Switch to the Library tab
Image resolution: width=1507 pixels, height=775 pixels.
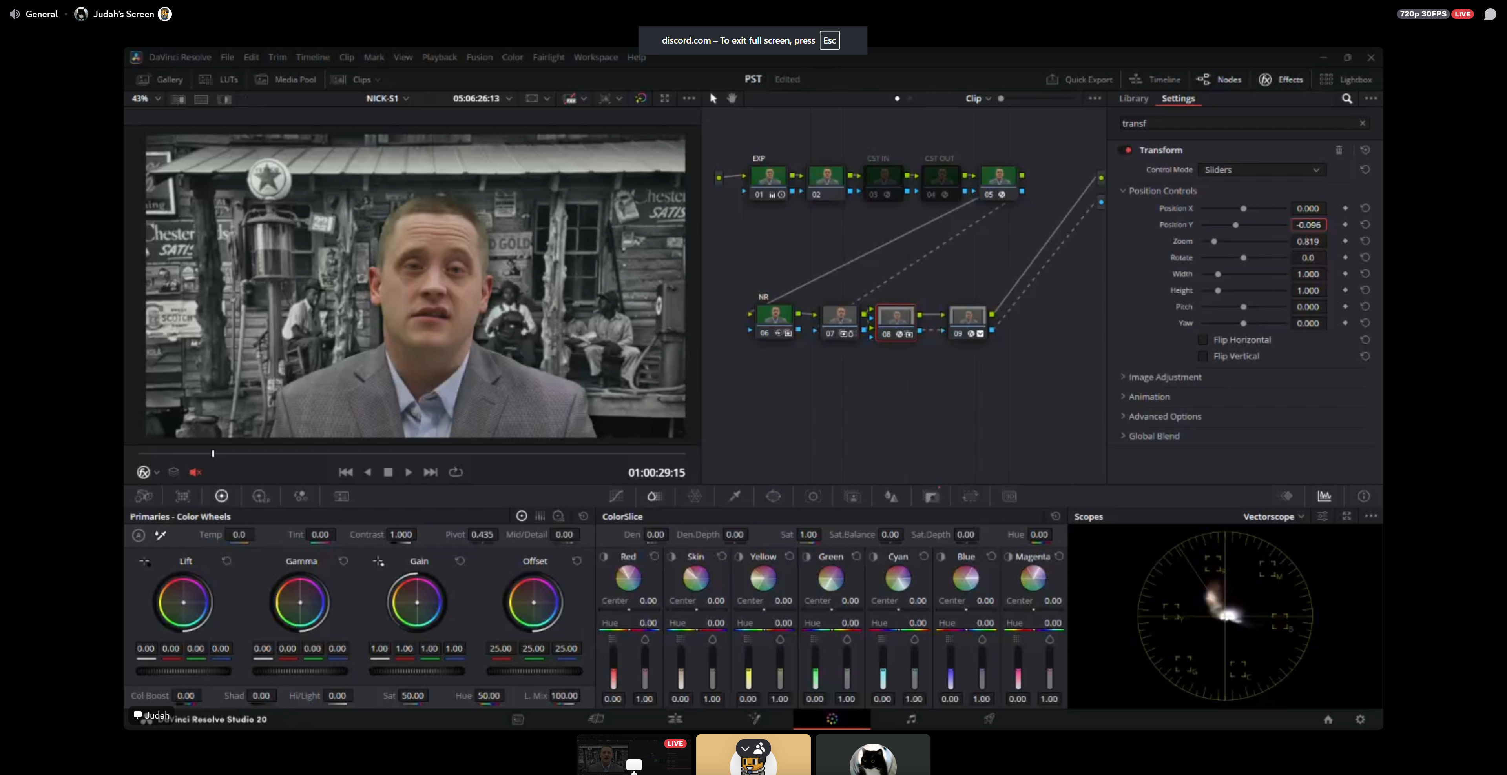pos(1133,99)
